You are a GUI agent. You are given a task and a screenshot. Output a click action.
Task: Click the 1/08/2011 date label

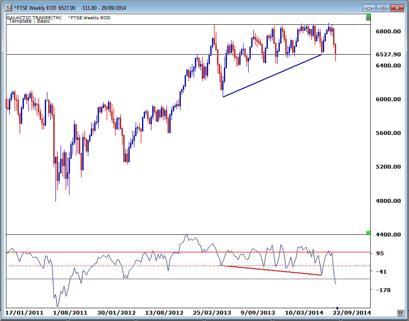70,312
